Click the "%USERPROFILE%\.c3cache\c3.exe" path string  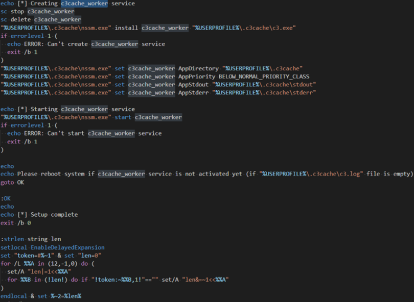(x=244, y=28)
